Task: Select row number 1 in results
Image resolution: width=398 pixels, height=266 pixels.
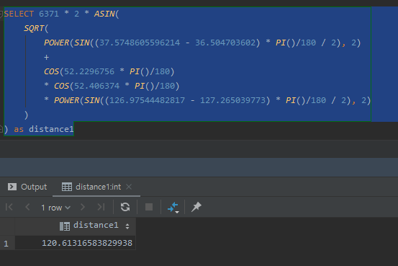Action: 6,244
